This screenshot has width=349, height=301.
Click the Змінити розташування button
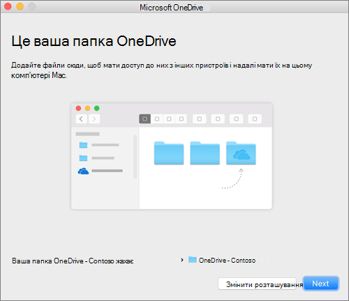pyautogui.click(x=257, y=284)
